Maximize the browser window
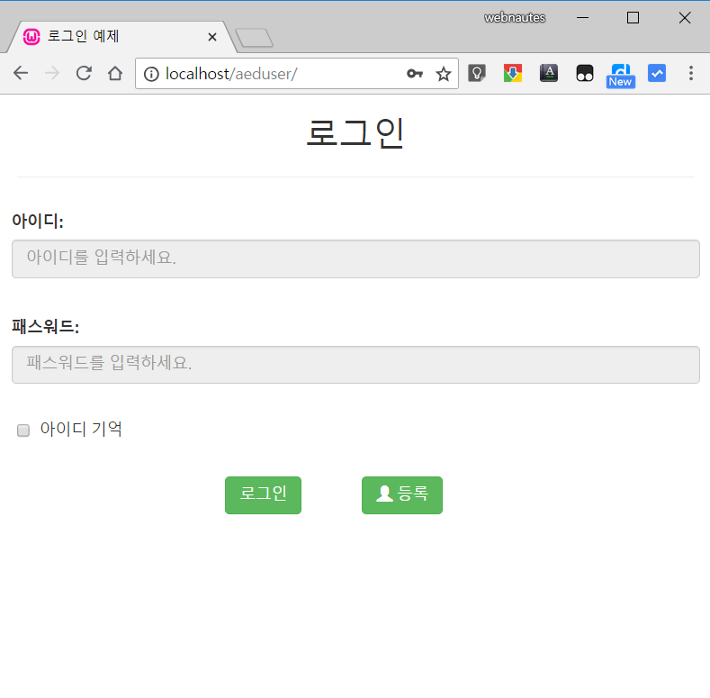The height and width of the screenshot is (698, 710). 633,18
